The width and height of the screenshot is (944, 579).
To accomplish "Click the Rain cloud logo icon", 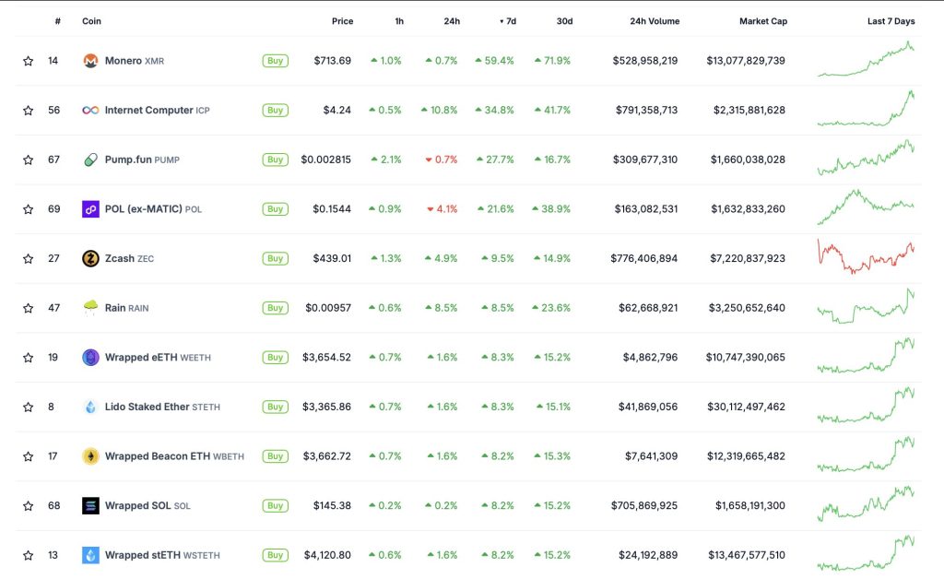I will click(x=90, y=308).
